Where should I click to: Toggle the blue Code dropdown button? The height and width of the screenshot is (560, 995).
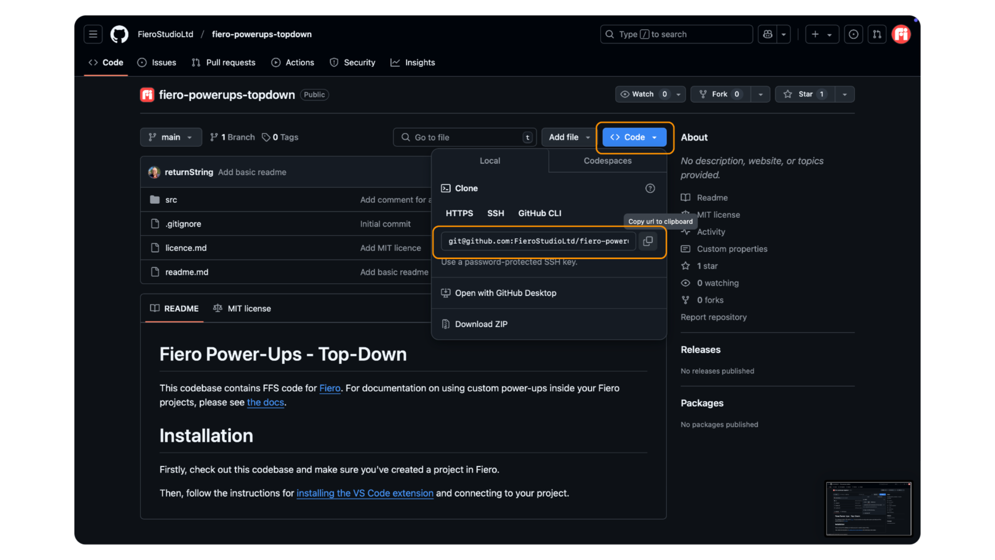coord(634,137)
